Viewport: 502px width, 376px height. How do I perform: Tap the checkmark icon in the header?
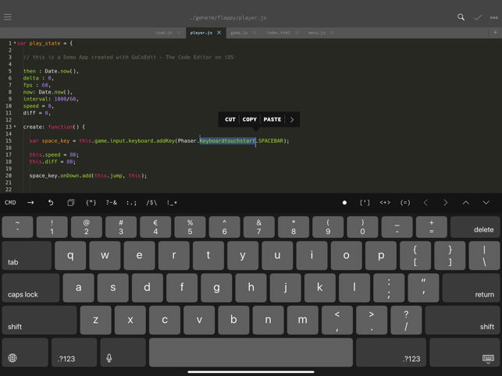[x=478, y=17]
